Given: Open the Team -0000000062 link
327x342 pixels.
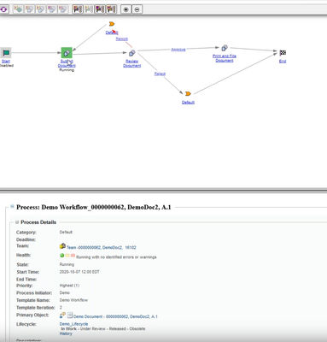Looking at the screenshot, I should (x=102, y=247).
